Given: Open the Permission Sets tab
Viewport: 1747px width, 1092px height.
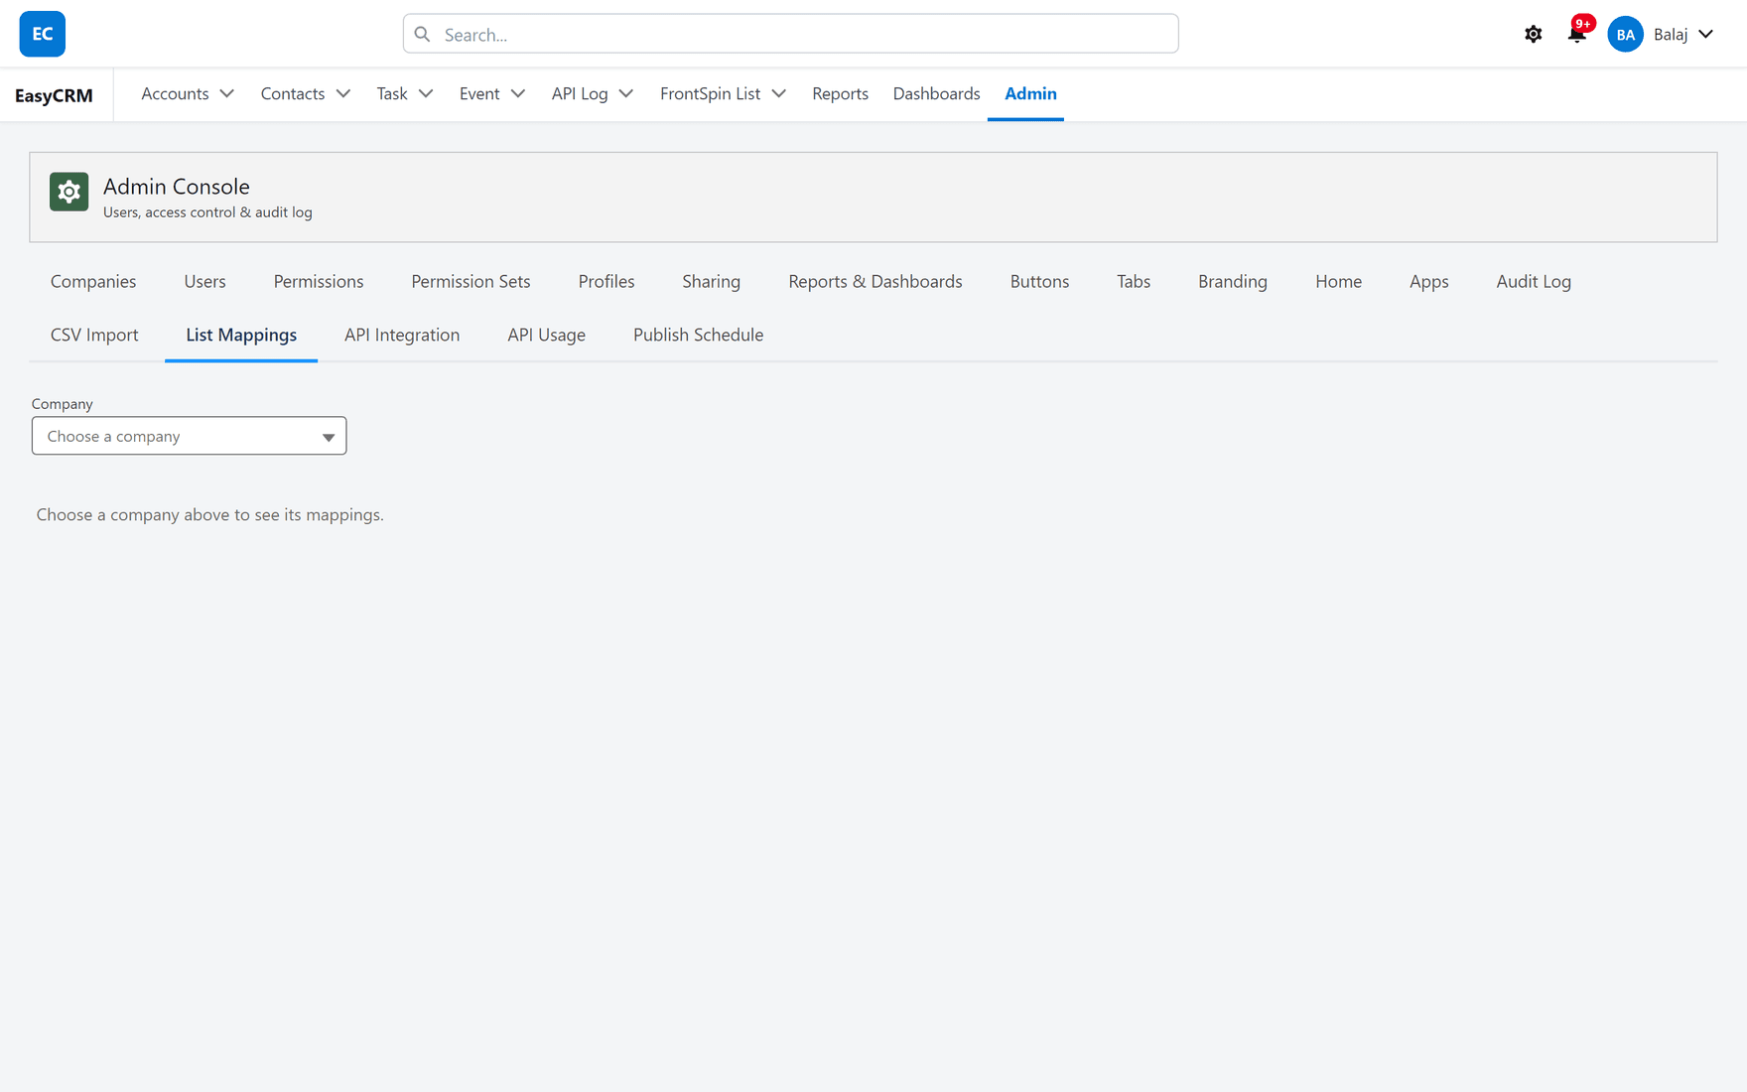Looking at the screenshot, I should (470, 281).
